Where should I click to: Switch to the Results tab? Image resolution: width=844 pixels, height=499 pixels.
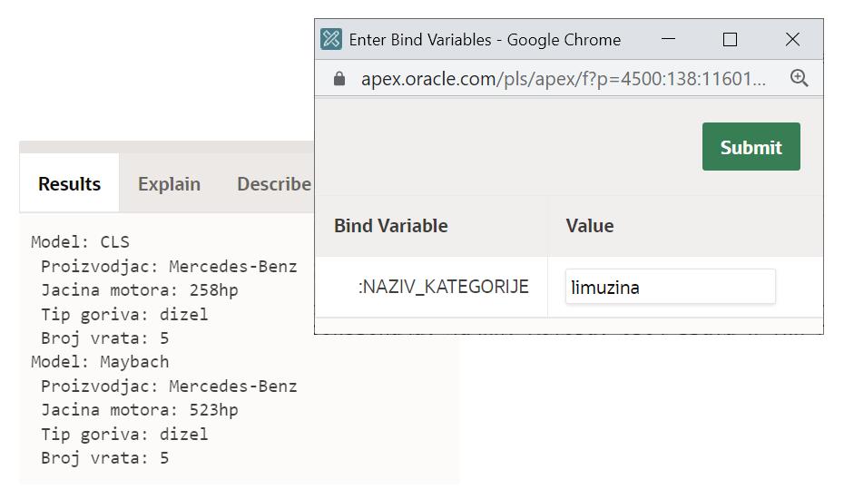69,184
